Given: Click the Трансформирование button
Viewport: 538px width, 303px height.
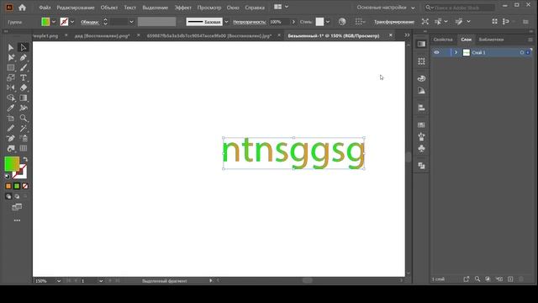Looking at the screenshot, I should tap(394, 22).
